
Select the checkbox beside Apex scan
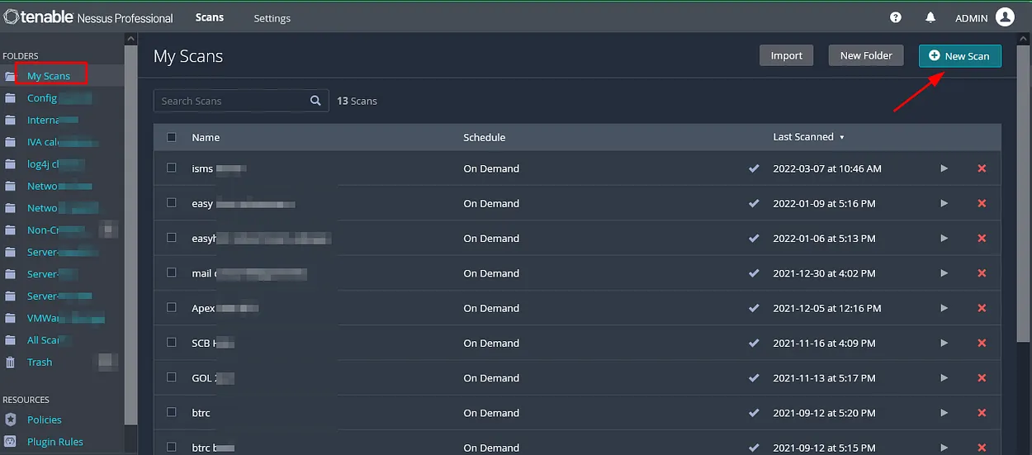(x=172, y=307)
